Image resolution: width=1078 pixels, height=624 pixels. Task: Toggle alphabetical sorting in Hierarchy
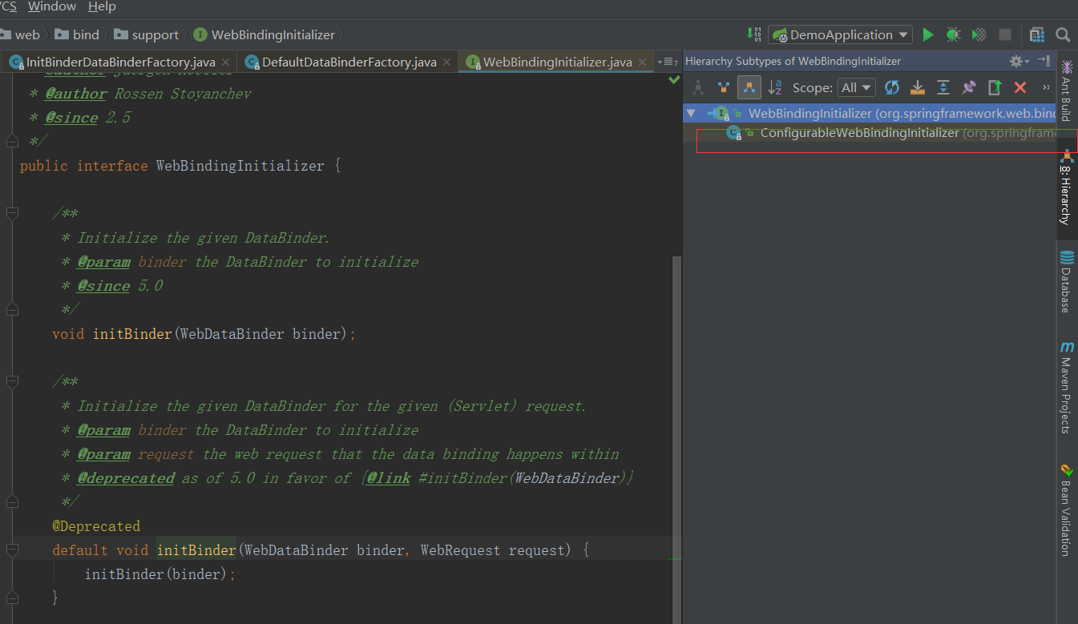tap(775, 87)
